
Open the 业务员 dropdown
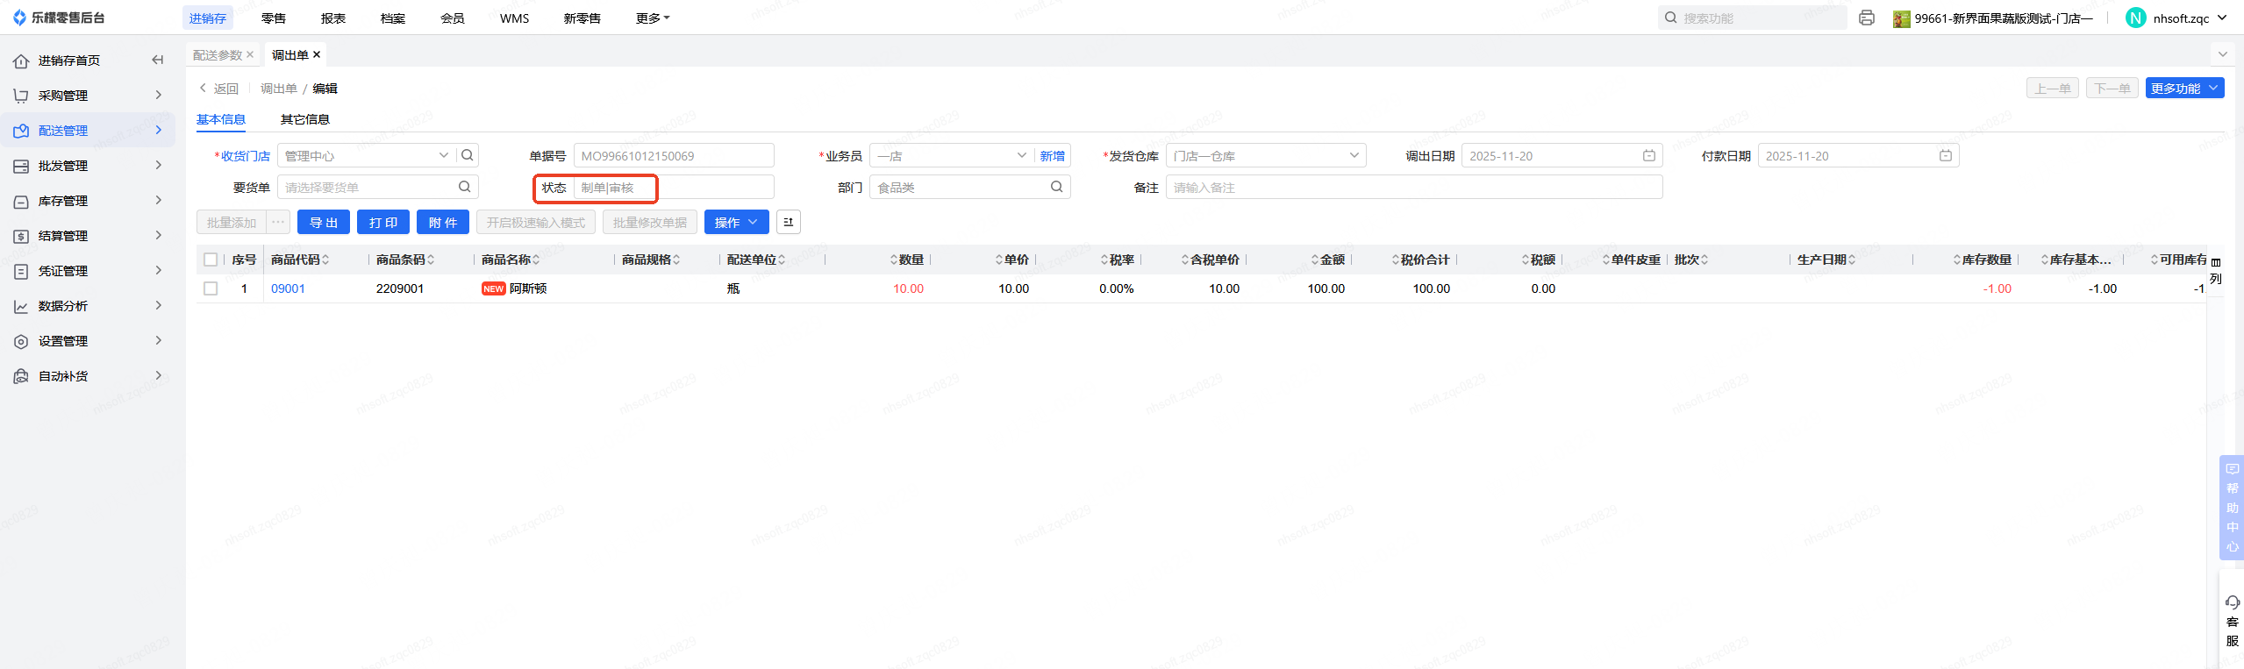pos(1022,155)
